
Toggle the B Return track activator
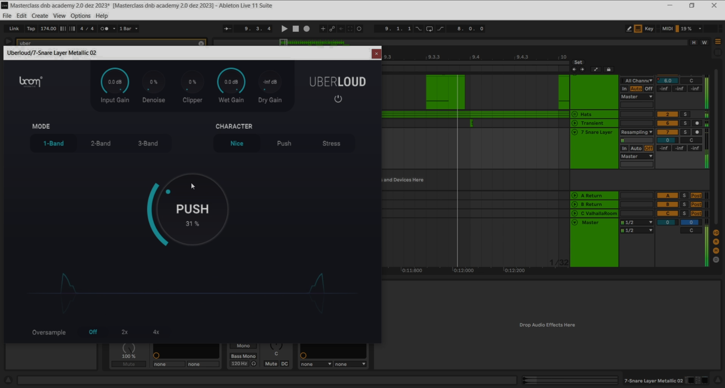point(667,204)
